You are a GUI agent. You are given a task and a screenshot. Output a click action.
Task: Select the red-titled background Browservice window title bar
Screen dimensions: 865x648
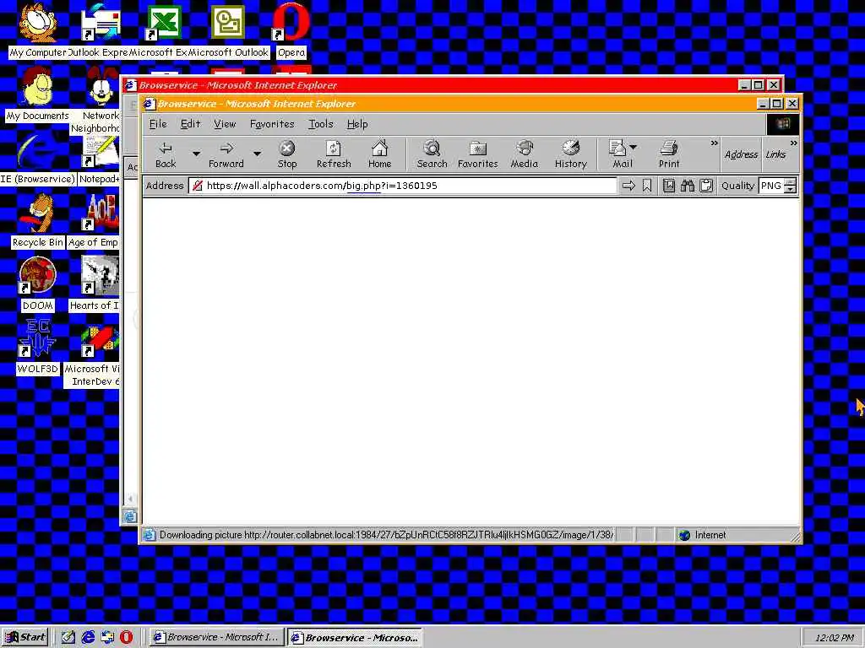pos(430,85)
